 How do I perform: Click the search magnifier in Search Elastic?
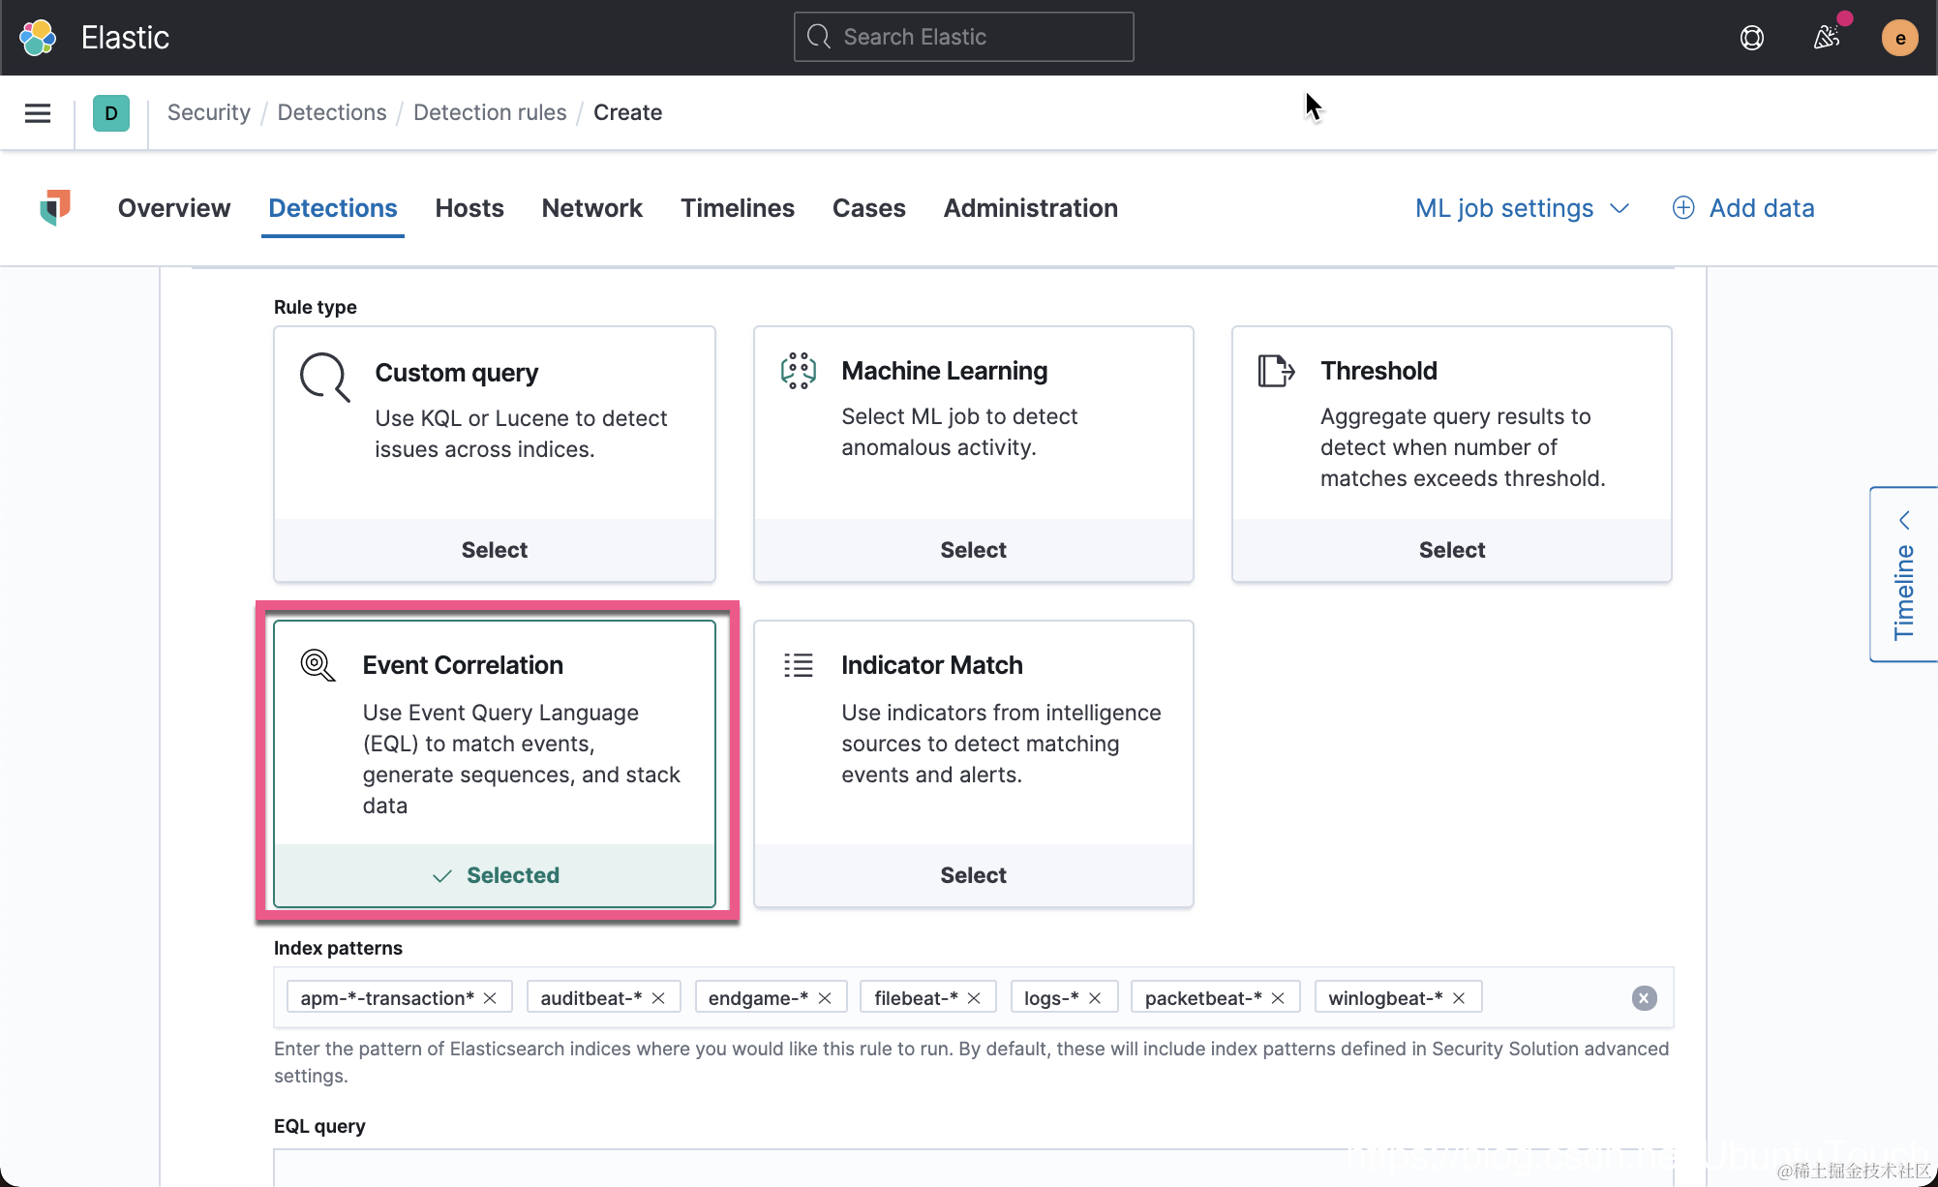819,37
